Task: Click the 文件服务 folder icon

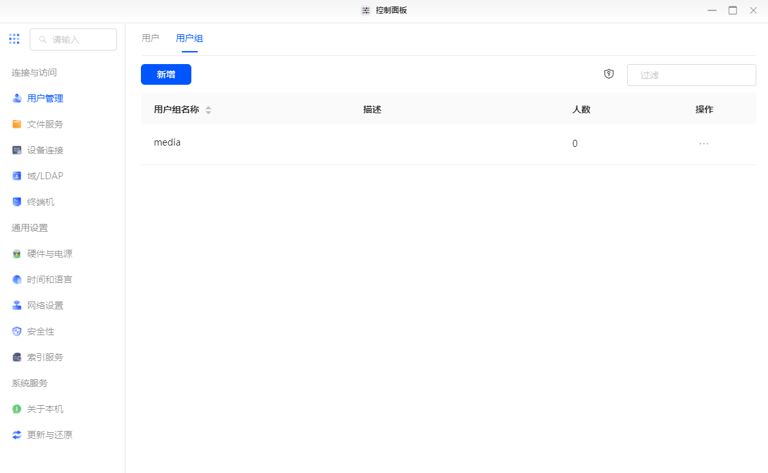Action: click(x=17, y=124)
